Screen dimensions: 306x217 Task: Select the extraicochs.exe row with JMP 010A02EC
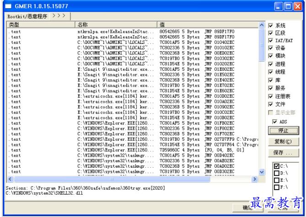[133, 101]
